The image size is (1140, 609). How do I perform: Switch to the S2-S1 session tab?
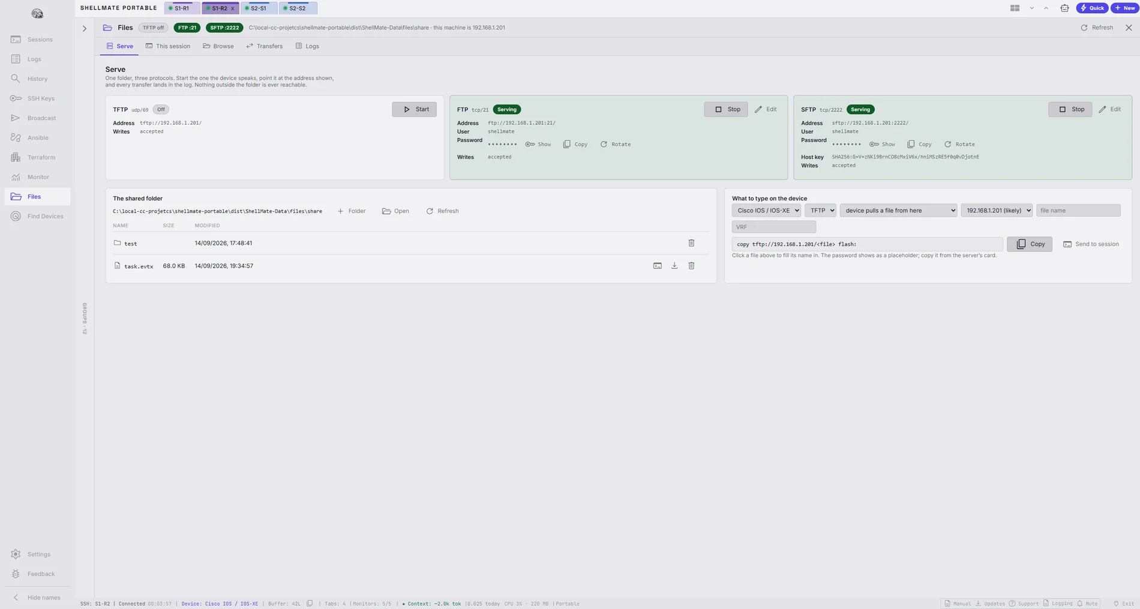[259, 8]
